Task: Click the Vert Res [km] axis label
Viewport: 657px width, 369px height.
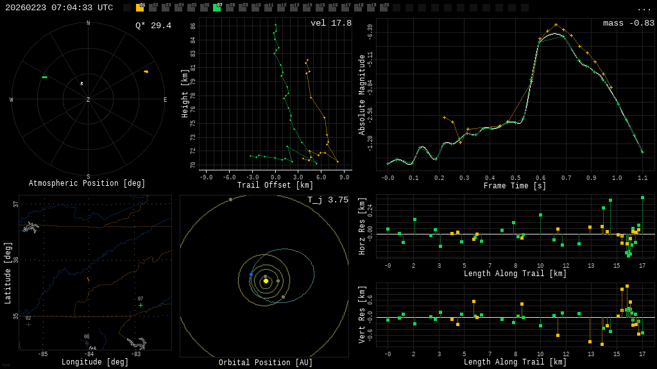Action: [x=362, y=315]
